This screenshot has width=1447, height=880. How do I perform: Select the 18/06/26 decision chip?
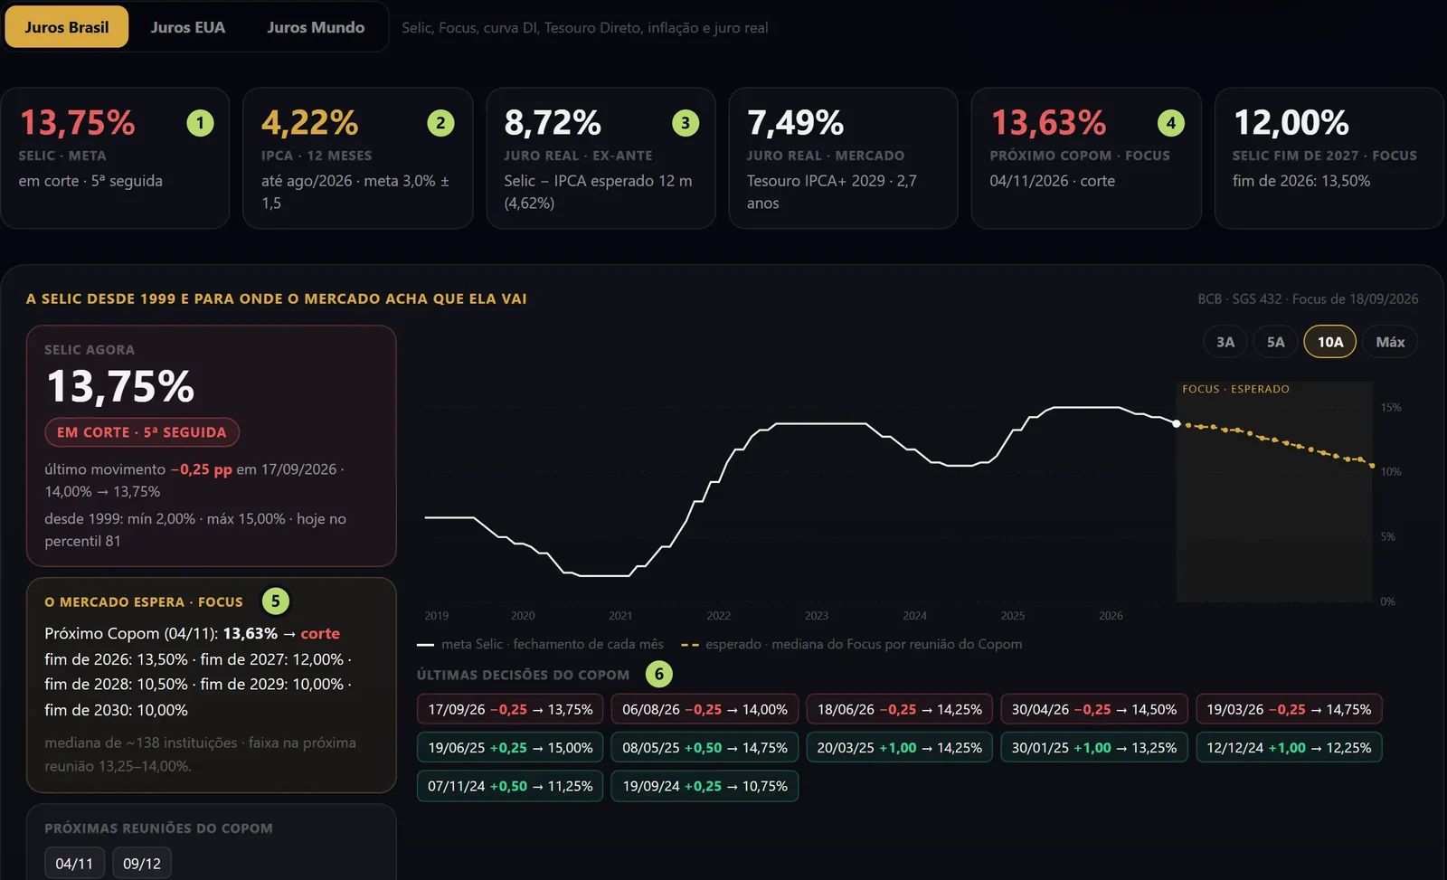pos(900,709)
